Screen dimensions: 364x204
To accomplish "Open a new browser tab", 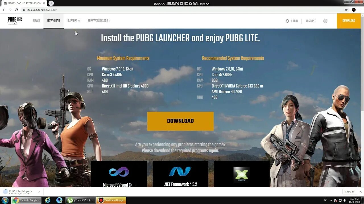I will click(51, 3).
